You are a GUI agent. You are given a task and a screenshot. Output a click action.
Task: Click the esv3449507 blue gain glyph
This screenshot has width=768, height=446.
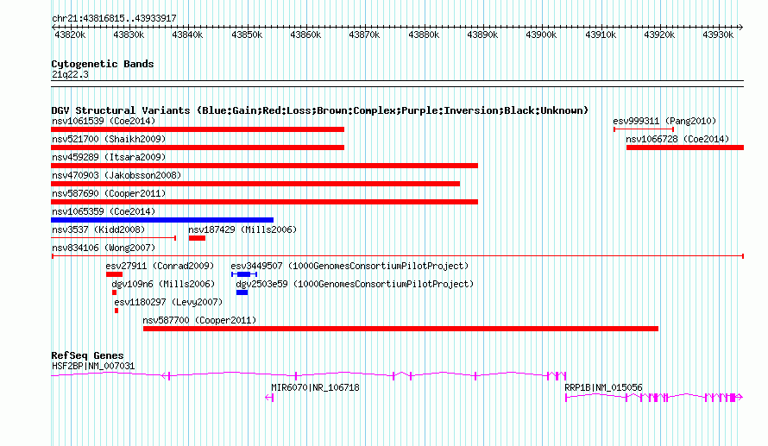[x=244, y=274]
